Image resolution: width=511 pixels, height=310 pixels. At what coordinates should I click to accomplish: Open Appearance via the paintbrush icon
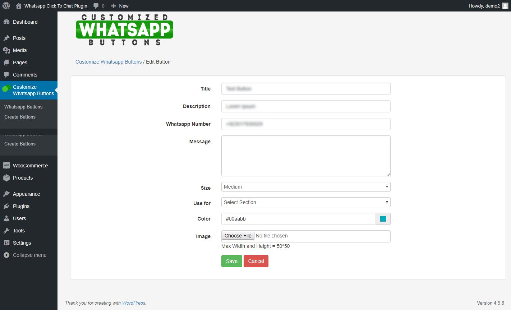click(x=6, y=194)
